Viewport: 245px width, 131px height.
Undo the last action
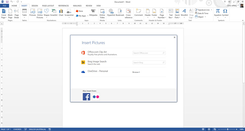(12, 2)
